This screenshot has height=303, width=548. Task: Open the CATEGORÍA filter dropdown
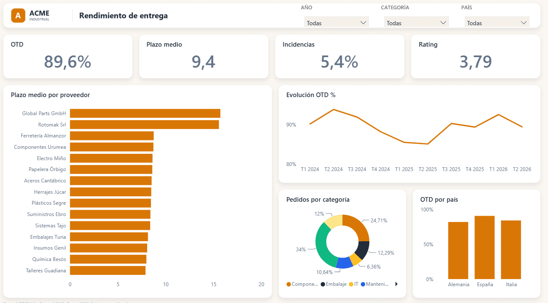point(416,23)
